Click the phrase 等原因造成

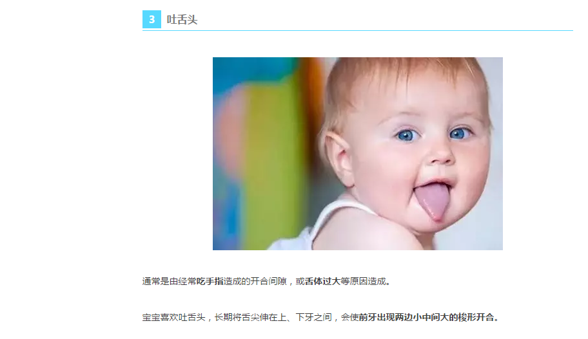pyautogui.click(x=362, y=281)
